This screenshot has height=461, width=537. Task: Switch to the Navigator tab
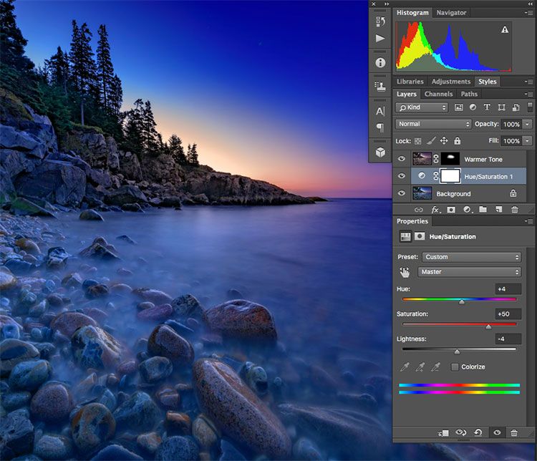(451, 13)
